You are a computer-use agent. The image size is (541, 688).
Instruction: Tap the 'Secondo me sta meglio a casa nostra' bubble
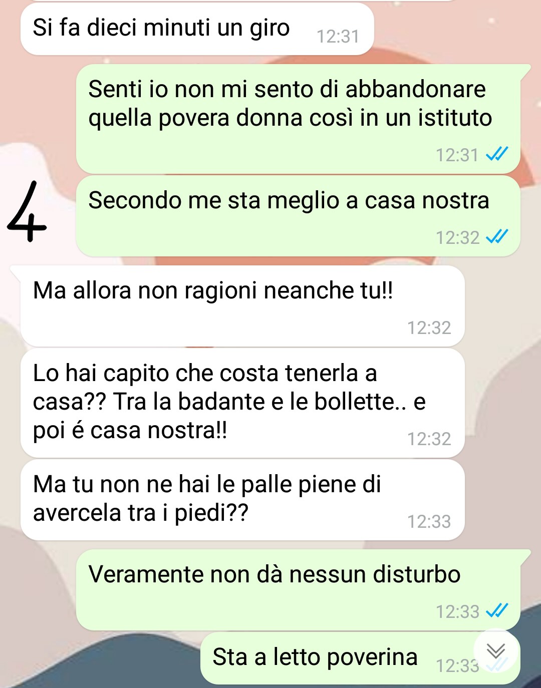click(x=298, y=216)
